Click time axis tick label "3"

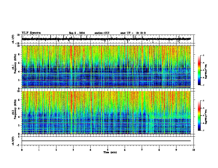coord(73,150)
